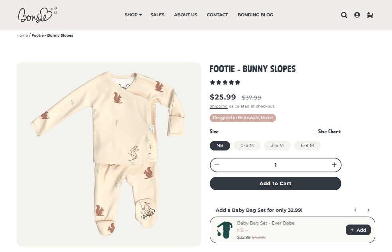Viewport: 392px width, 252px height.
Task: Choose the 3-6 M size
Action: click(277, 145)
